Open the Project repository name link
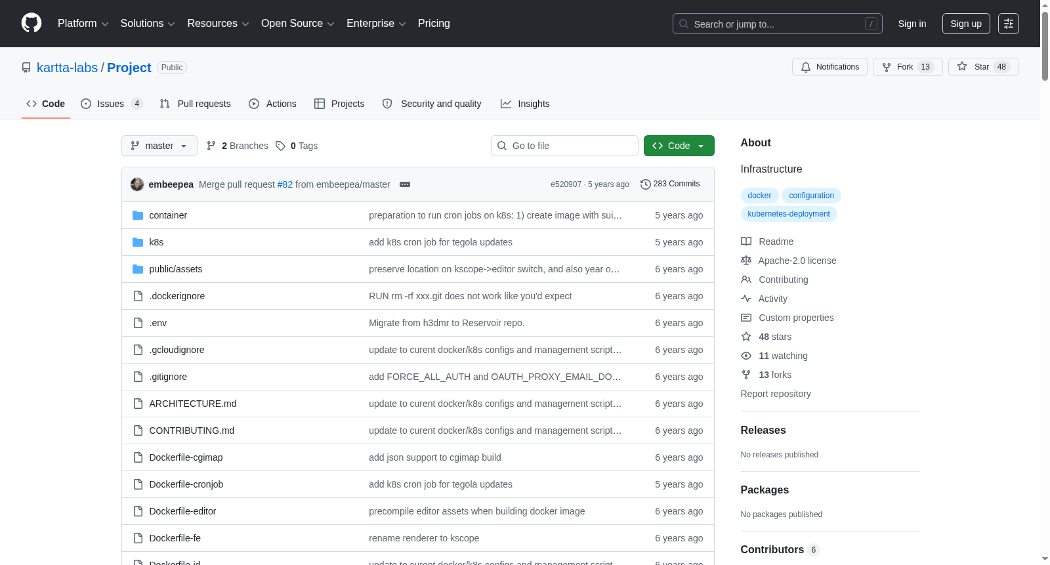 pyautogui.click(x=129, y=68)
